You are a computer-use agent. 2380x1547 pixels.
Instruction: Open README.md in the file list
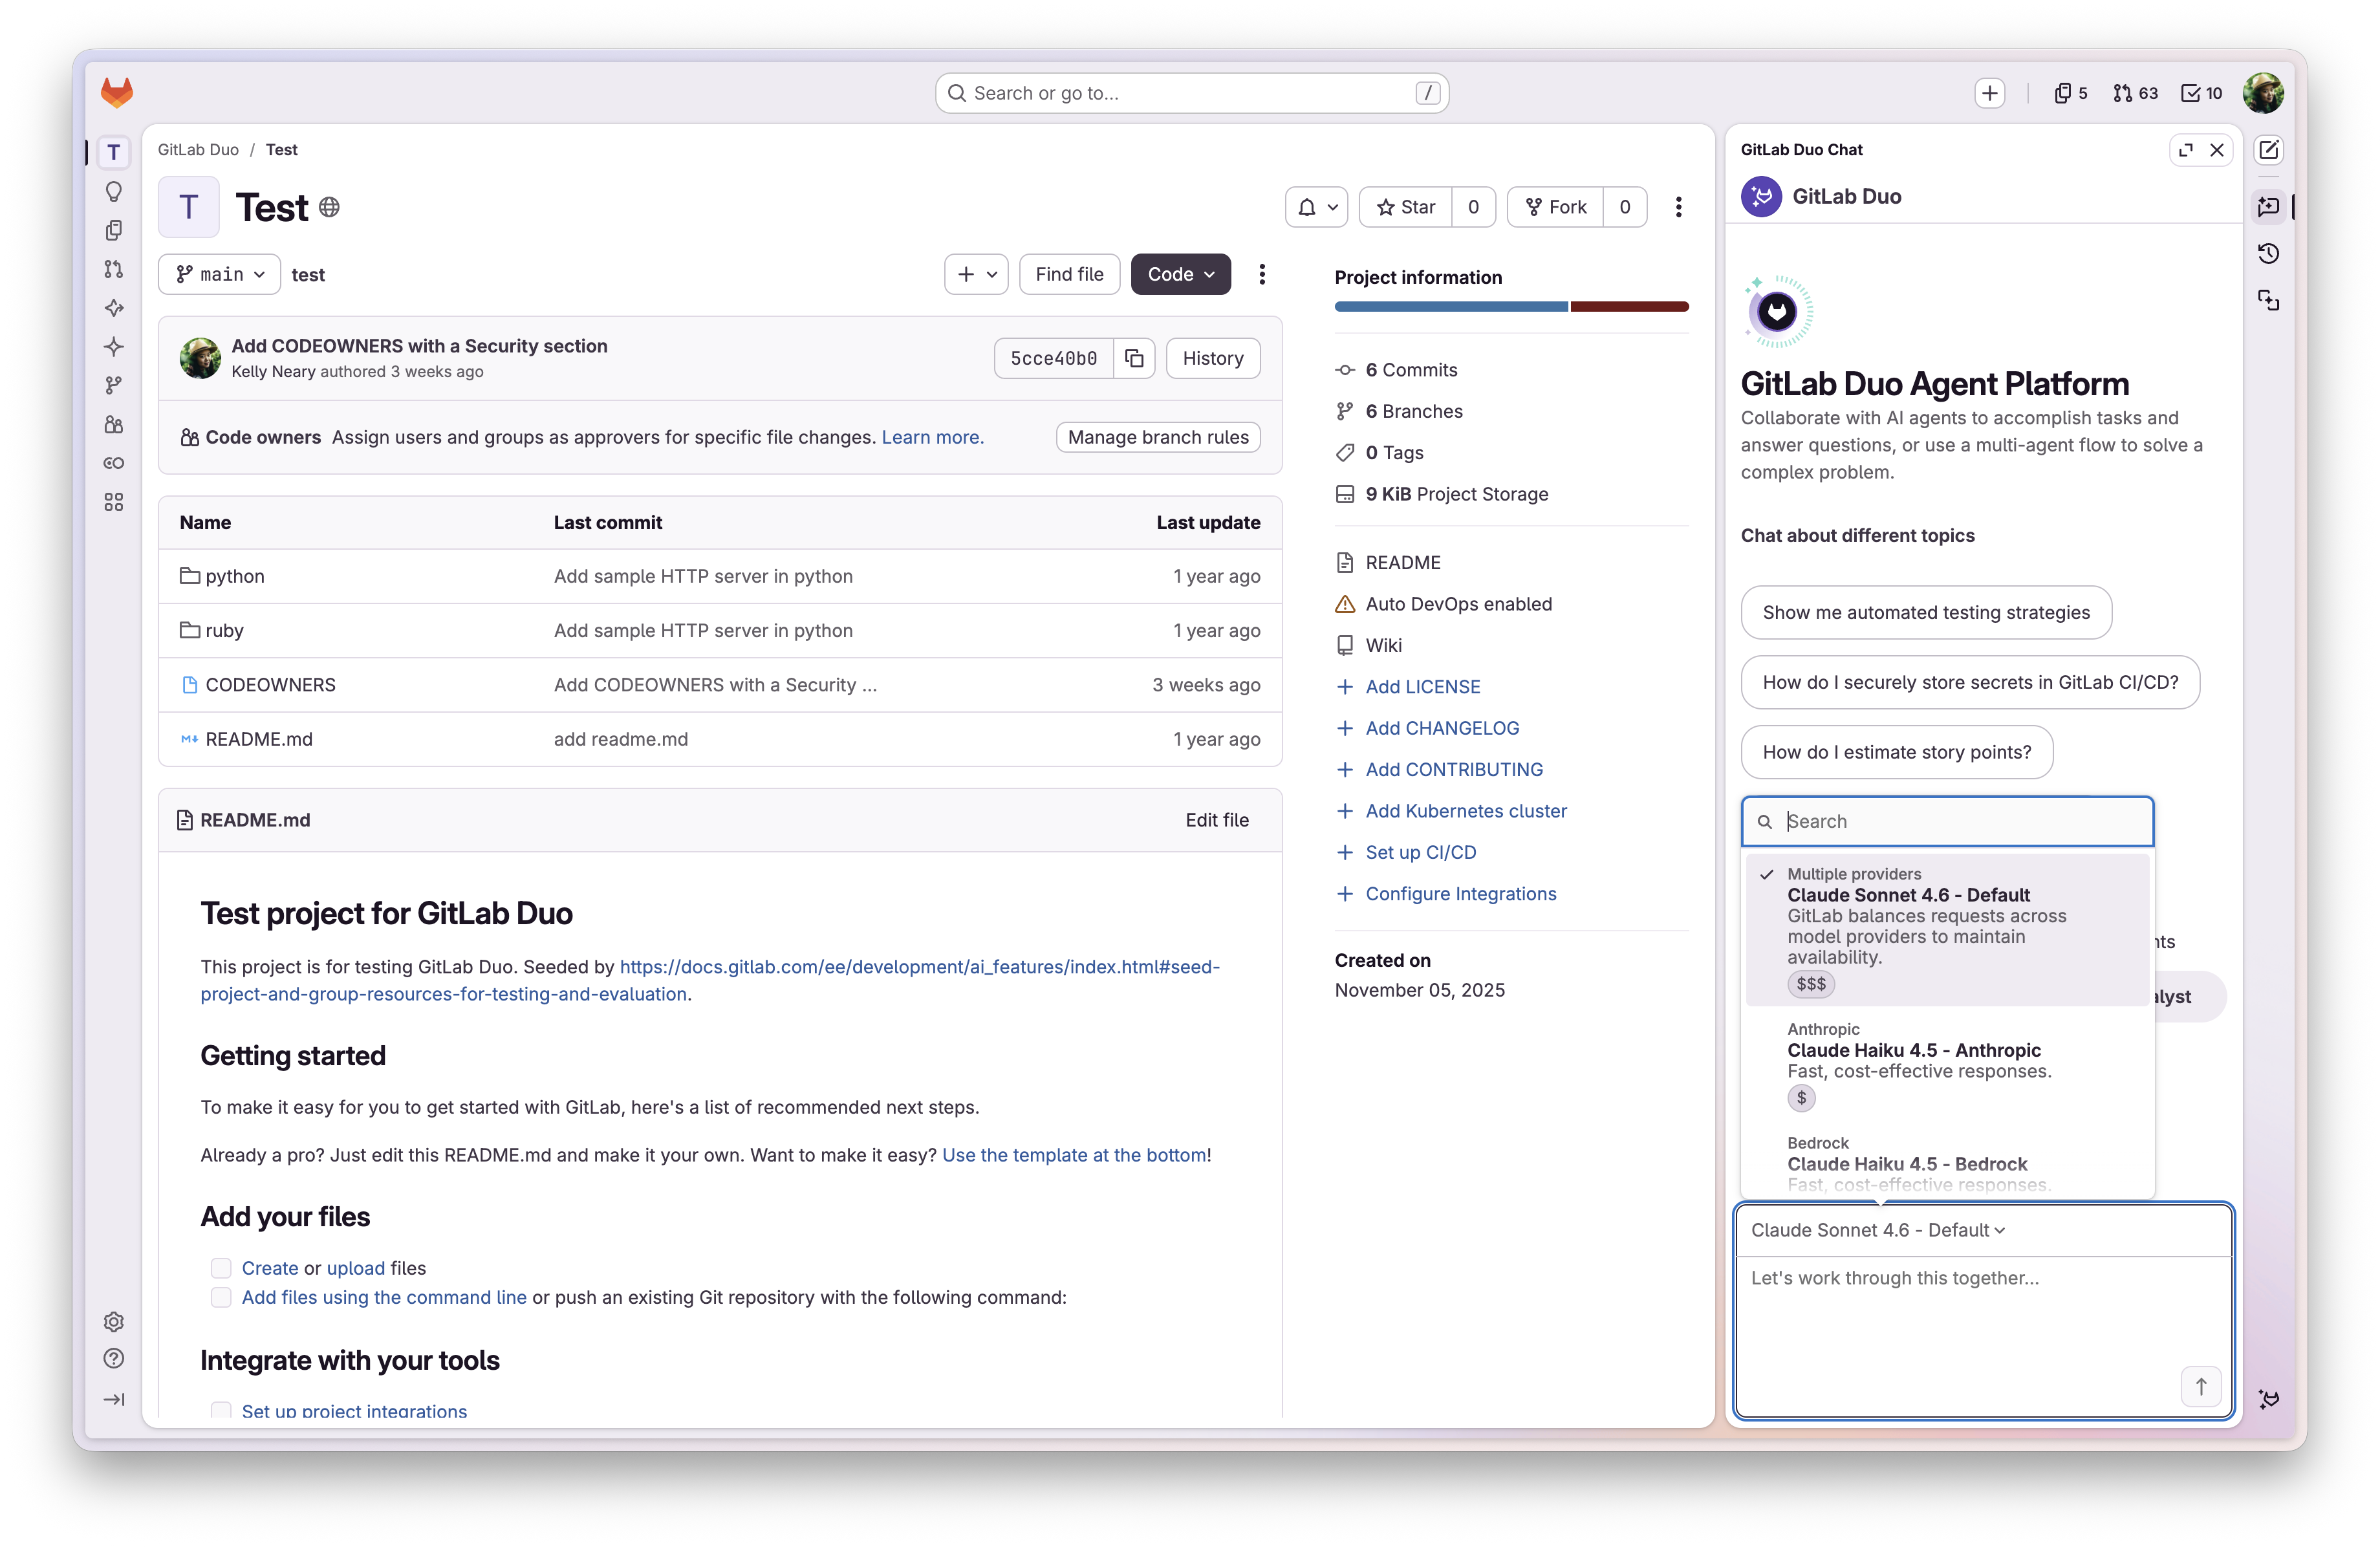258,739
